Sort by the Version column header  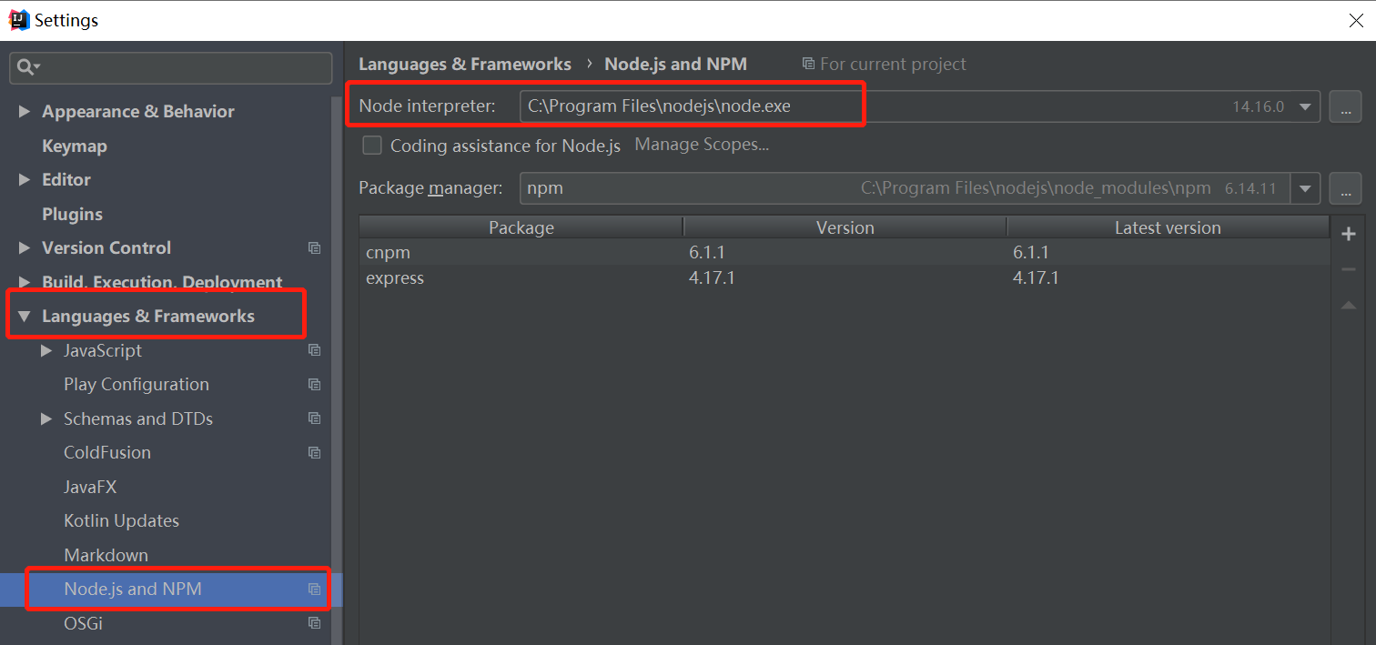[x=845, y=227]
